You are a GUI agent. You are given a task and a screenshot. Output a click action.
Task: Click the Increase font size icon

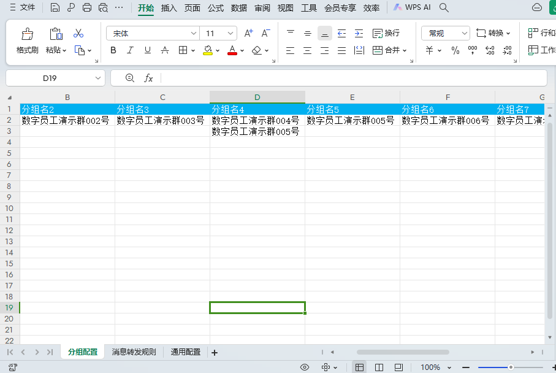(248, 33)
